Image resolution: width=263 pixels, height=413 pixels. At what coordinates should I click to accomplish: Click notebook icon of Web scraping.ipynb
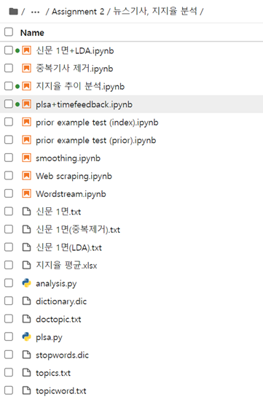click(26, 176)
